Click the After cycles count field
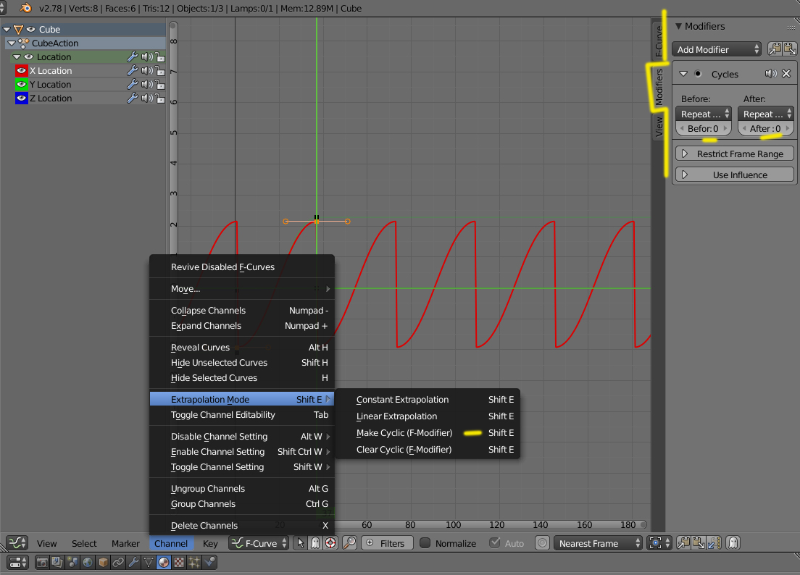Viewport: 800px width, 575px height. pyautogui.click(x=766, y=129)
